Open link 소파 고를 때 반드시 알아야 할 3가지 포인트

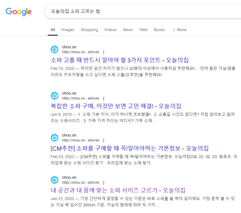[x=119, y=60]
